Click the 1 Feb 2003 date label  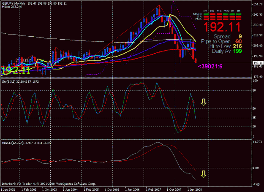[29, 189]
